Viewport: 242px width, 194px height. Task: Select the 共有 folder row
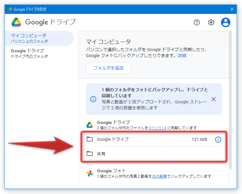(x=154, y=154)
